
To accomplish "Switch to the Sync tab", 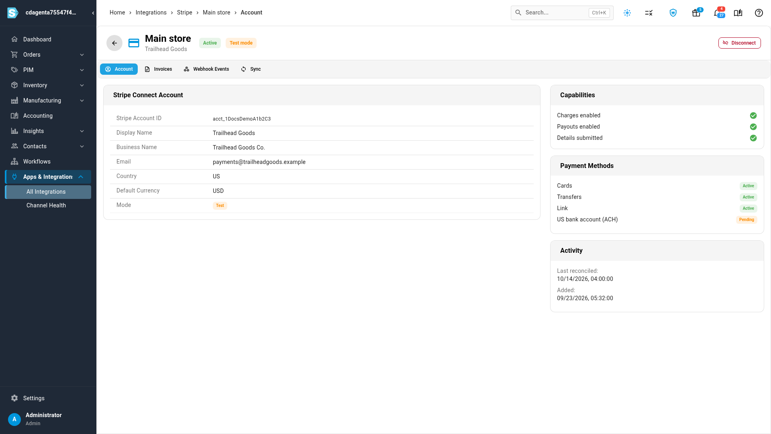I will 251,69.
